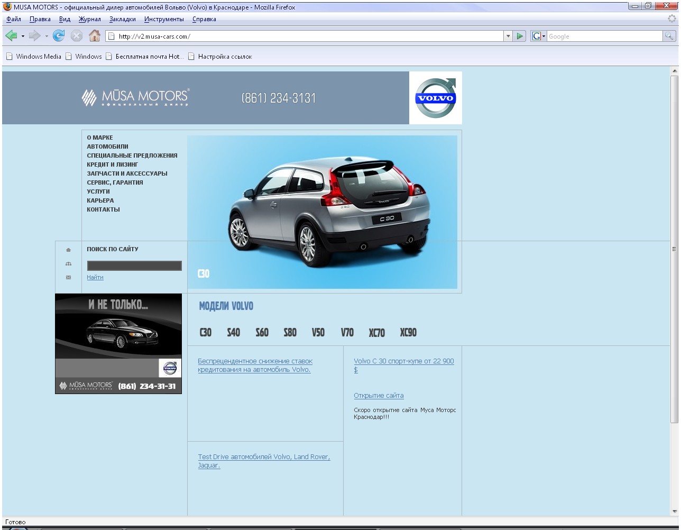Click the magnifier search icon in toolbar
The width and height of the screenshot is (681, 530).
[669, 36]
